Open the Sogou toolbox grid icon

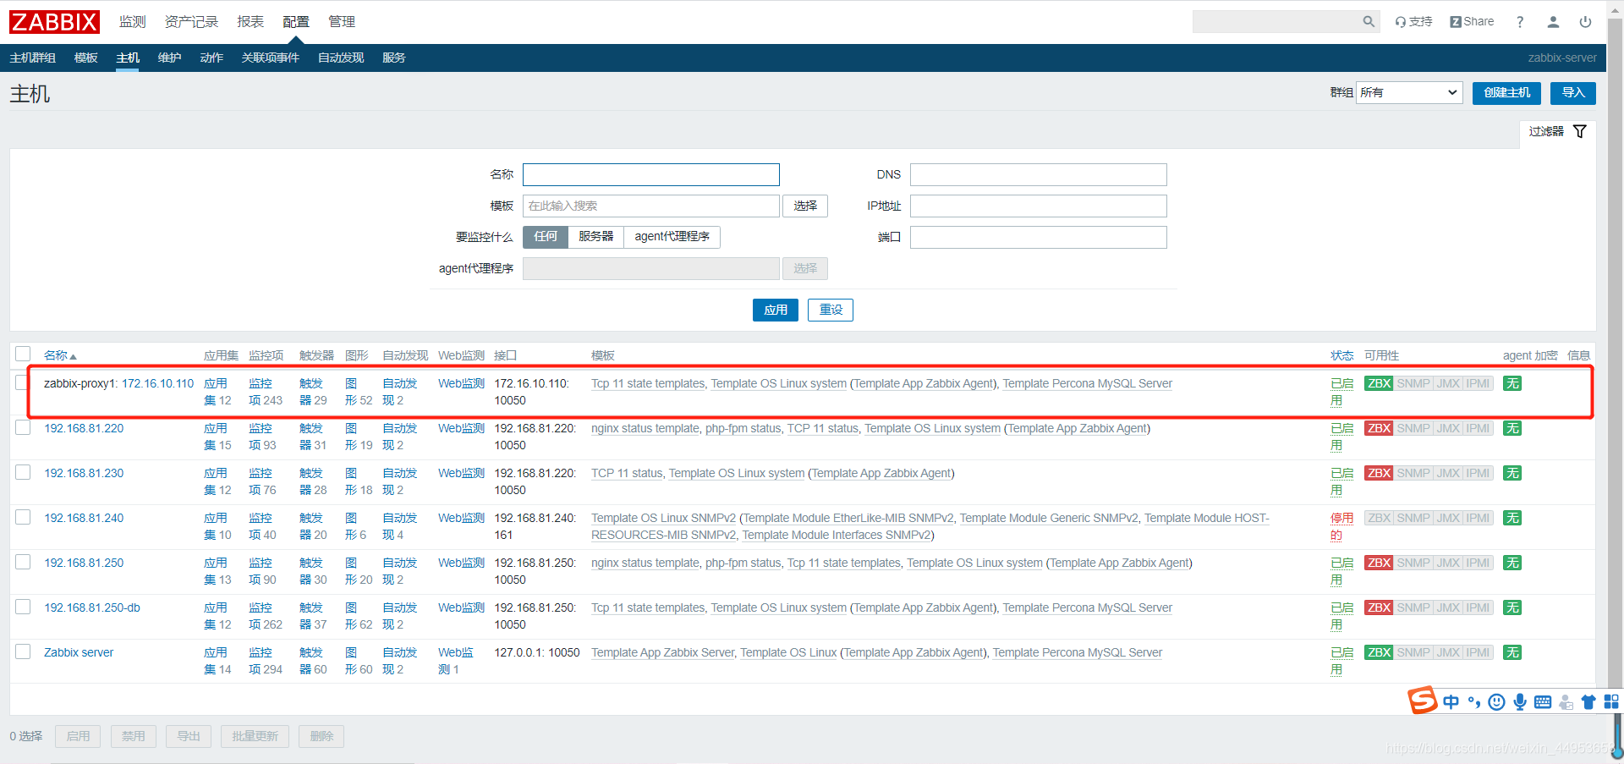click(1611, 701)
